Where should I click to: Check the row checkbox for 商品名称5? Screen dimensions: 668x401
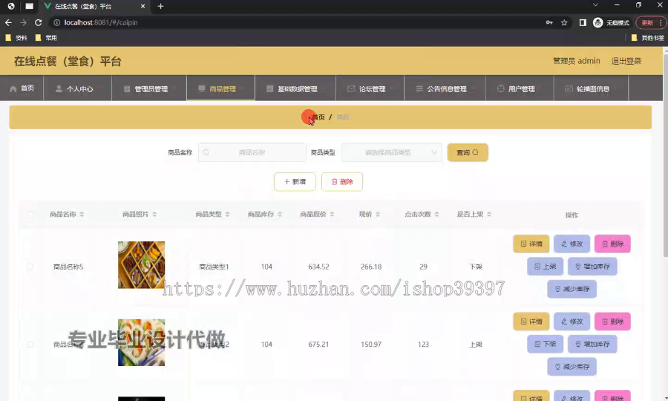30,267
